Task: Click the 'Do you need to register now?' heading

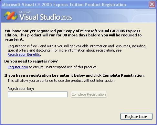Action: [31, 61]
